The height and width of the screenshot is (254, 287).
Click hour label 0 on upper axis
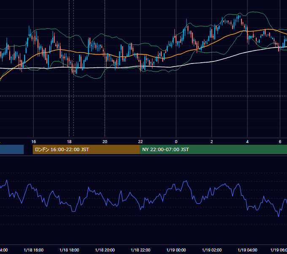click(x=176, y=142)
